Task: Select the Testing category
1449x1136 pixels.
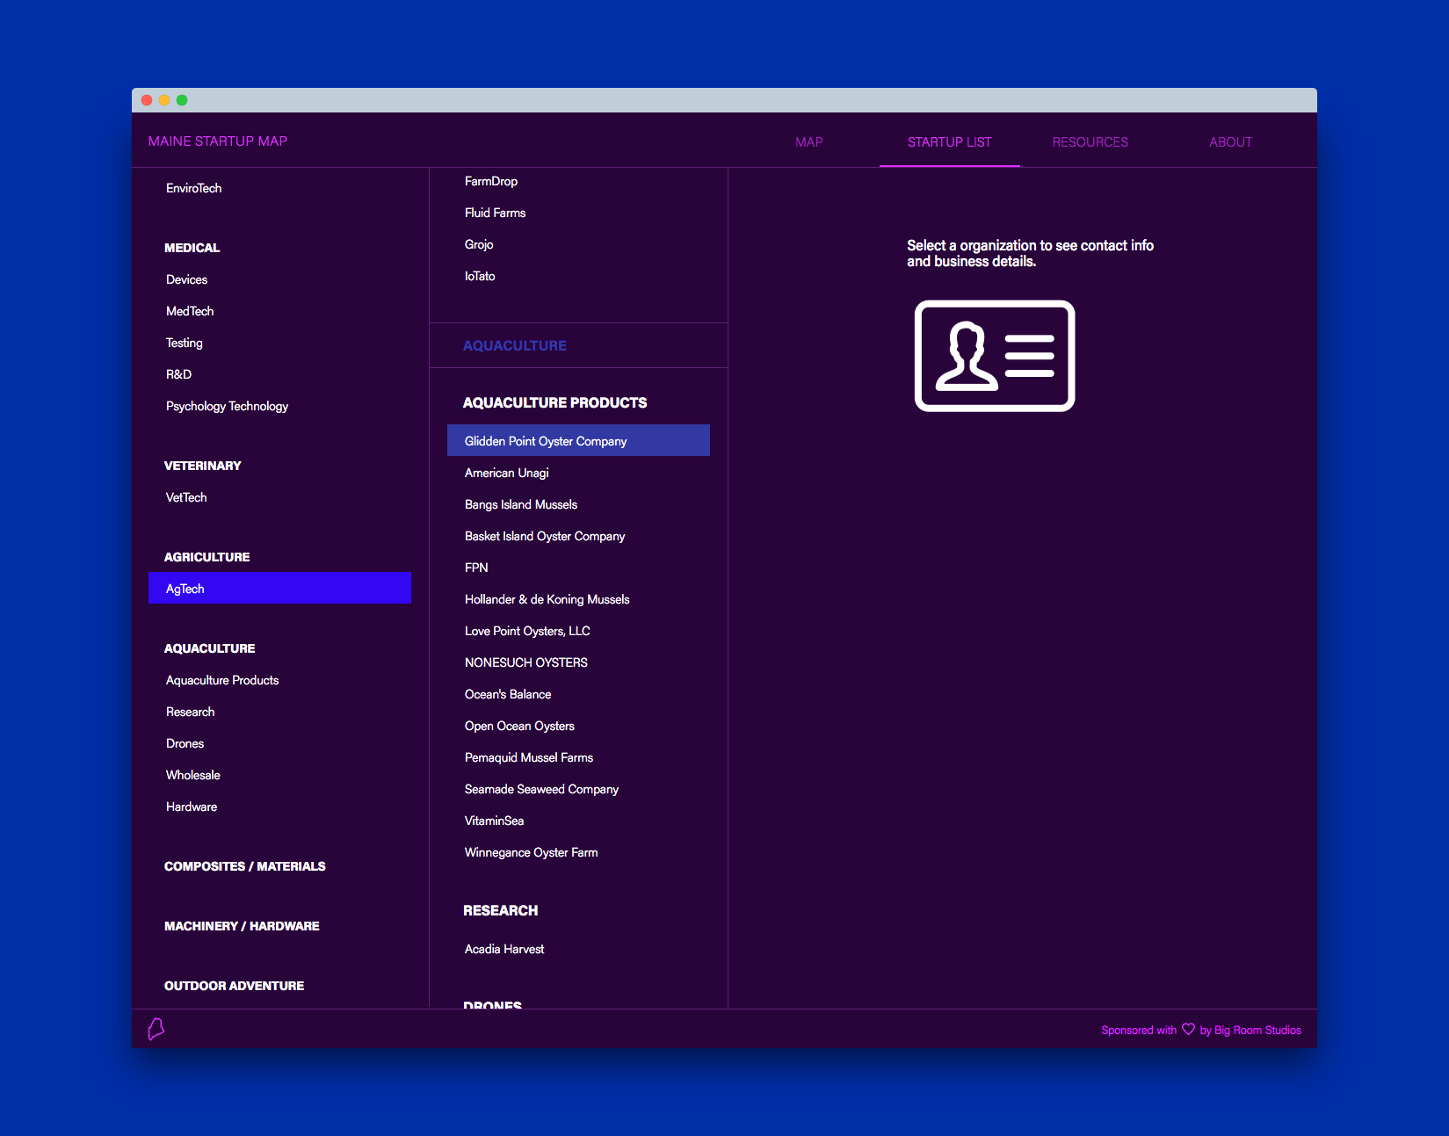Action: click(x=184, y=343)
